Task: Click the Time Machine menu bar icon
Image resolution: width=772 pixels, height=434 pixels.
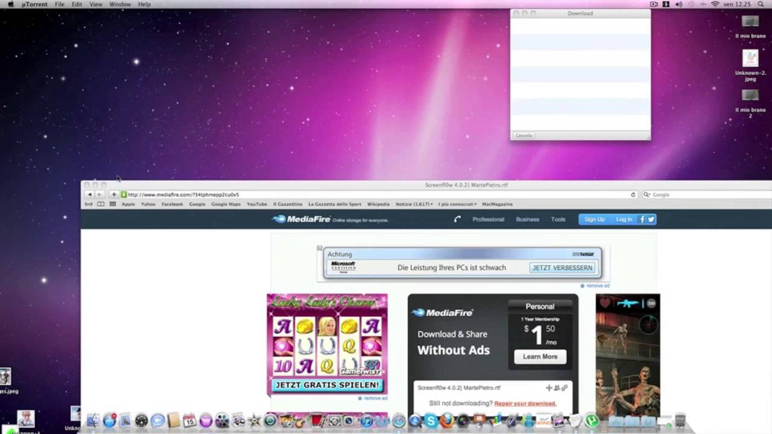Action: pos(691,4)
